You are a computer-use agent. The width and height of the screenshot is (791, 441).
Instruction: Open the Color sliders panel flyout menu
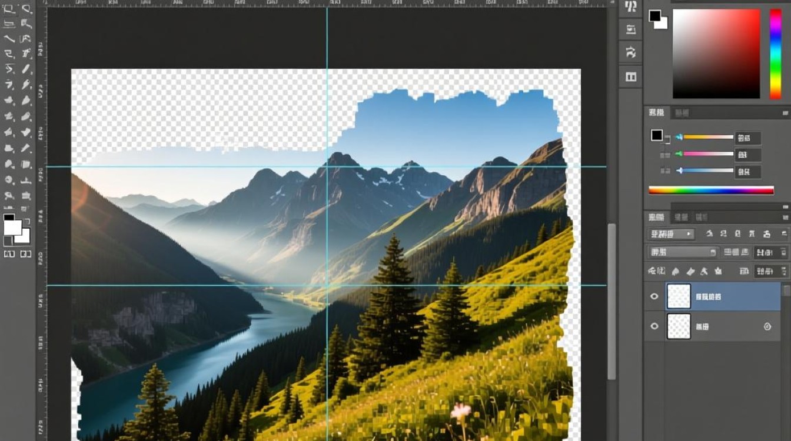pos(786,113)
